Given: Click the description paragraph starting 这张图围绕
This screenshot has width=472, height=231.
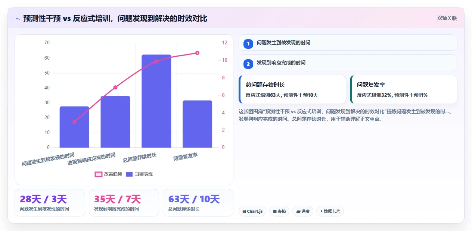Looking at the screenshot, I should point(345,115).
